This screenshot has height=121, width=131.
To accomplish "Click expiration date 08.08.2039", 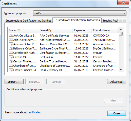I will tap(81, 53).
